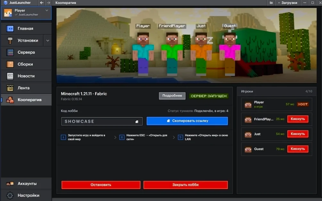Click the Новости newspaper icon
Viewport: 322px width, 201px height.
[10, 76]
